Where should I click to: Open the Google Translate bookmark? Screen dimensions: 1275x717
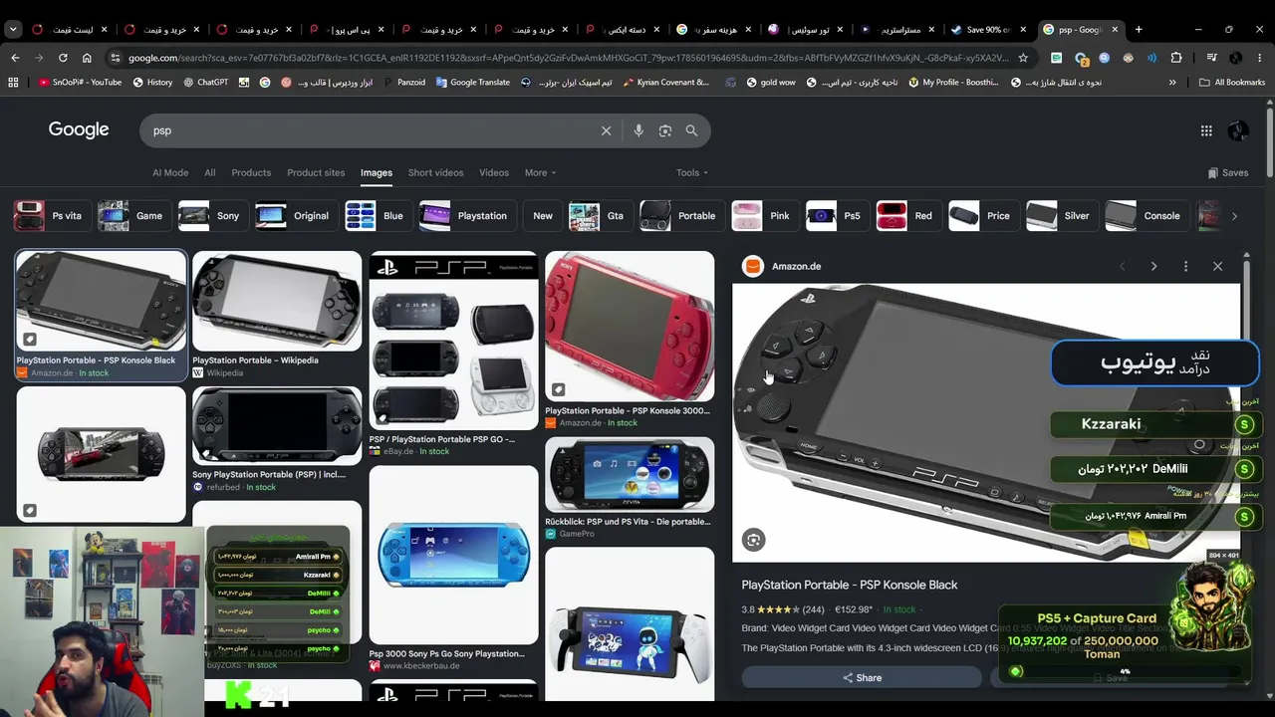point(472,83)
